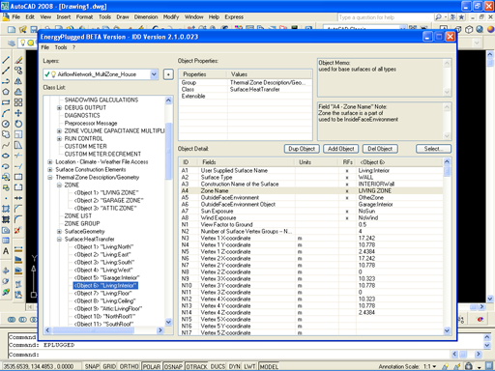Screen dimensions: 495x371
Task: Select the Spline draw tool
Action: pyautogui.click(x=6, y=145)
